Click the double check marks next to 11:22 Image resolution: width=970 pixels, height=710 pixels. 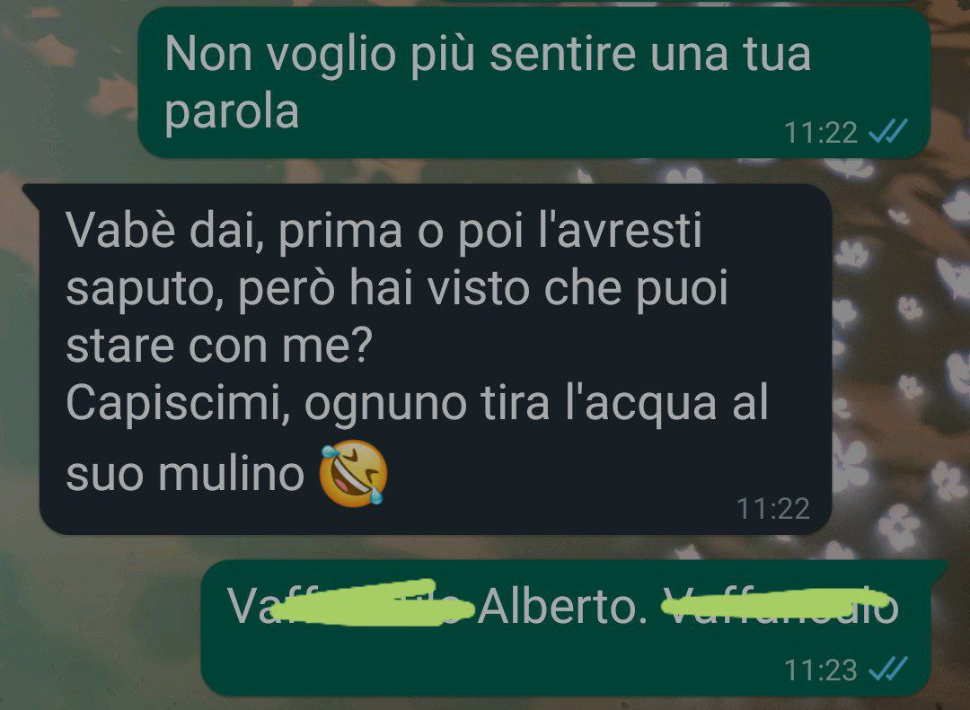click(x=887, y=131)
